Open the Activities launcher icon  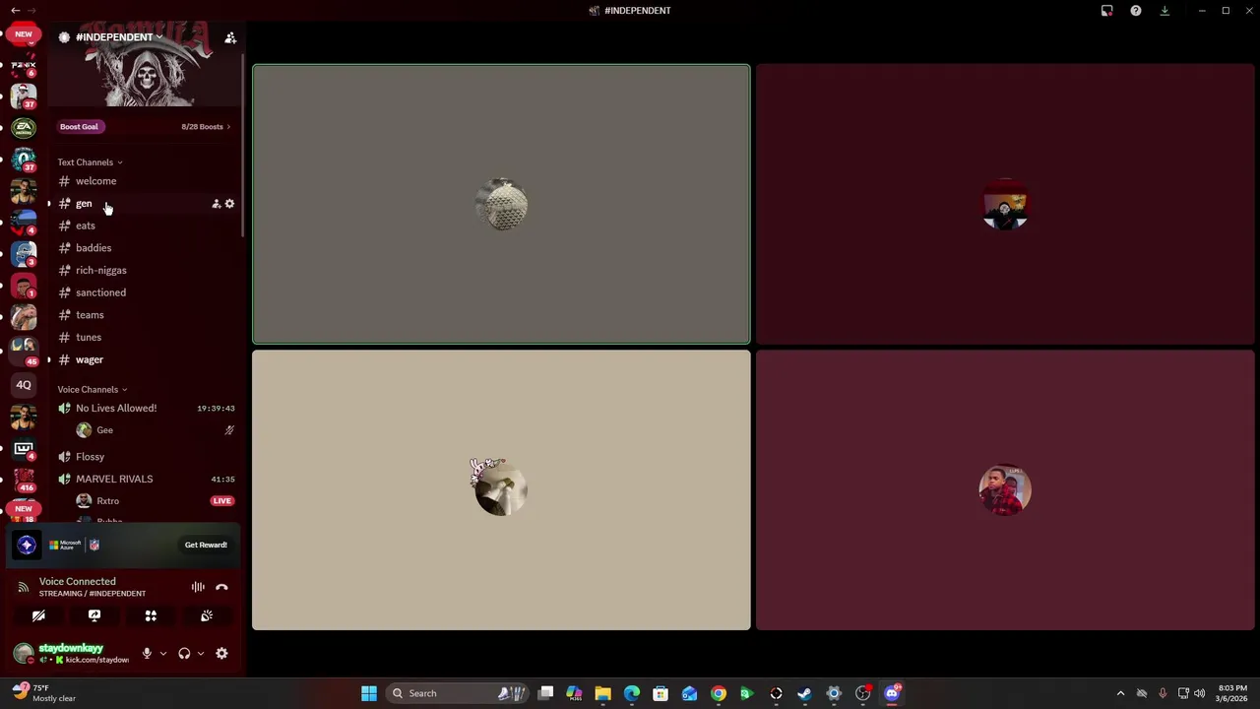[151, 615]
